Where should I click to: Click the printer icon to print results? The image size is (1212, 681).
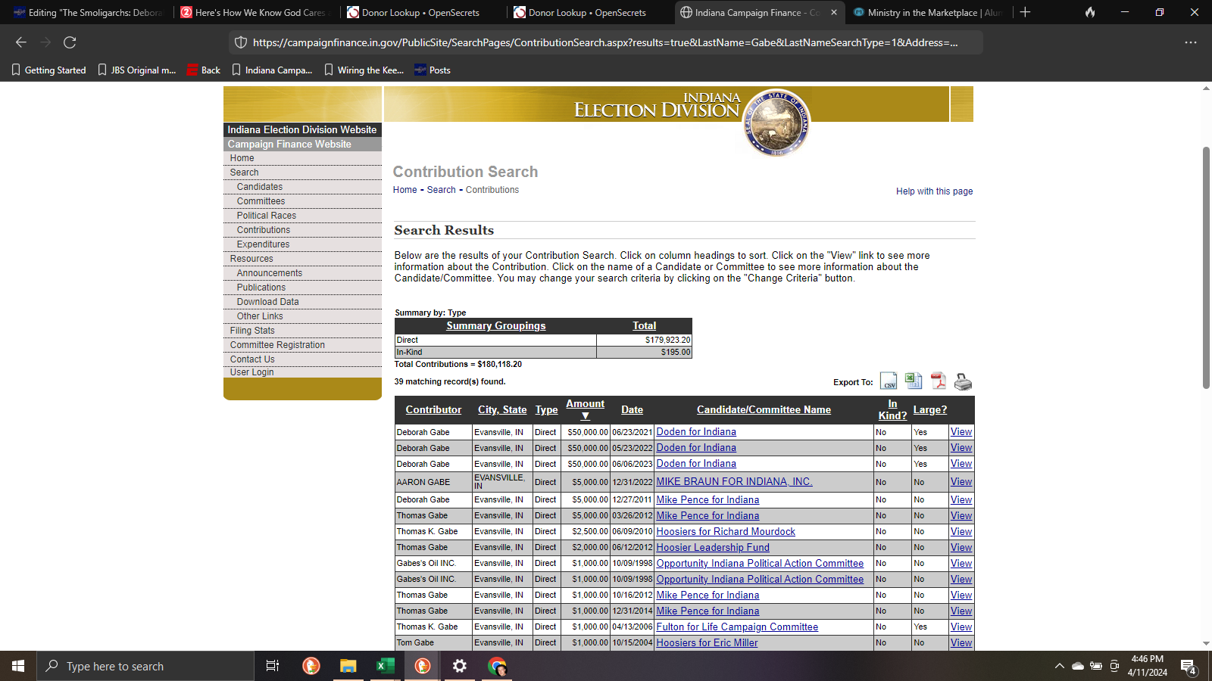[x=963, y=381]
